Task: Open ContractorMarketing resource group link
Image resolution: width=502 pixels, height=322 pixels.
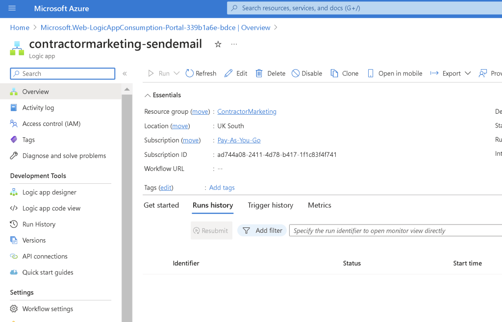Action: point(247,111)
